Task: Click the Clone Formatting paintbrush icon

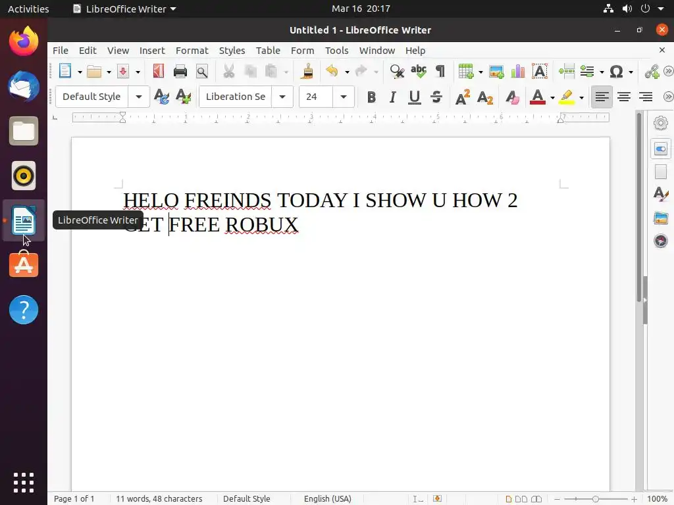Action: pos(307,71)
